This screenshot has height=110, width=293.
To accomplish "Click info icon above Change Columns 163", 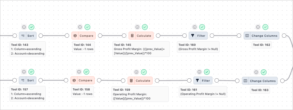I will pyautogui.click(x=256, y=72).
